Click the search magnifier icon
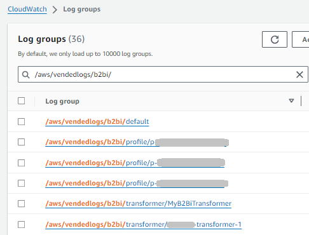309x235 pixels. [26, 74]
